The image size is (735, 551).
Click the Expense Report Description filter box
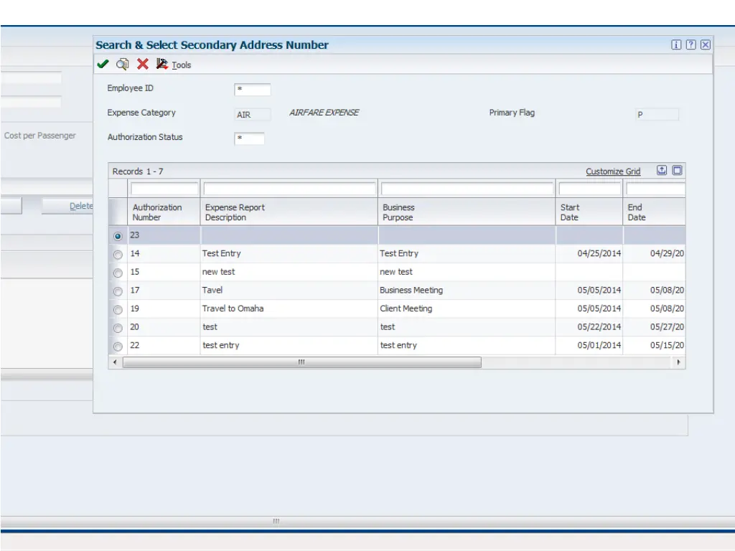pyautogui.click(x=289, y=189)
